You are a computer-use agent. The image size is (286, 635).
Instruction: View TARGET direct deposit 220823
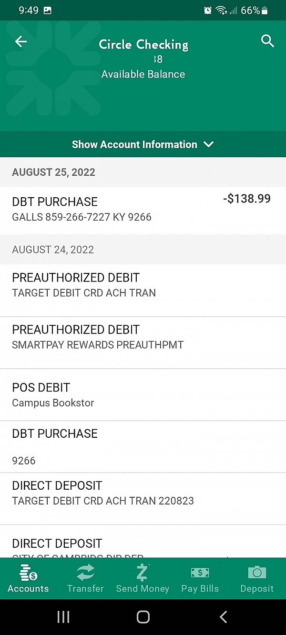coord(102,493)
